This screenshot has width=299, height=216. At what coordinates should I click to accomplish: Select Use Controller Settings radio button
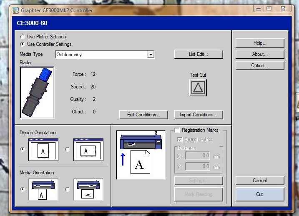click(x=23, y=44)
